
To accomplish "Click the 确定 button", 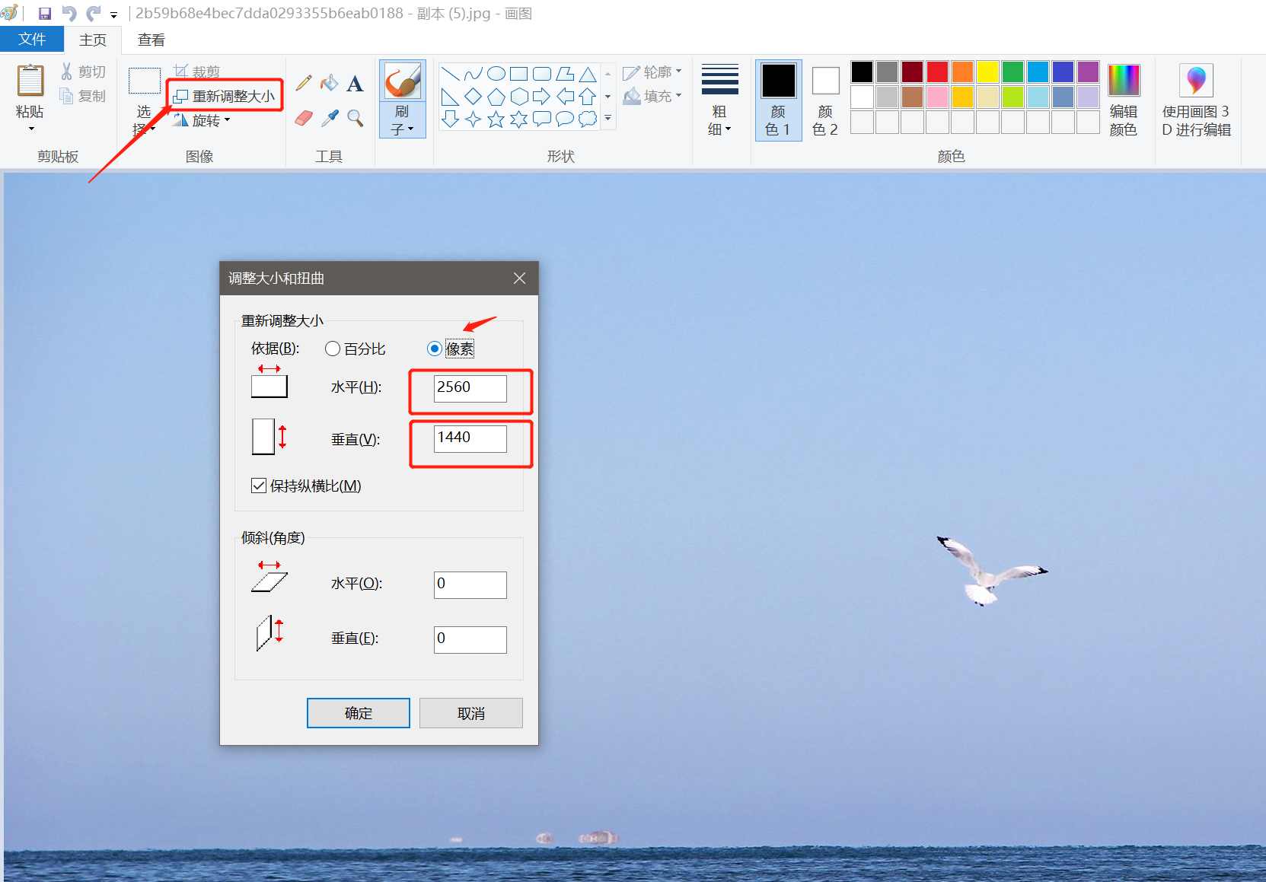I will coord(358,713).
